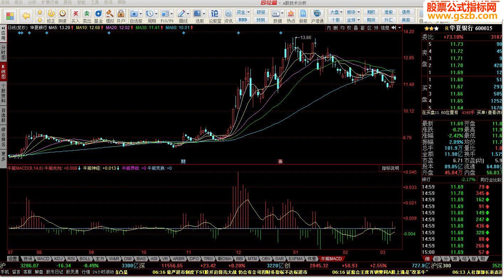Toggle the 信息 info panel option
The width and height of the screenshot is (504, 278).
[x=385, y=28]
